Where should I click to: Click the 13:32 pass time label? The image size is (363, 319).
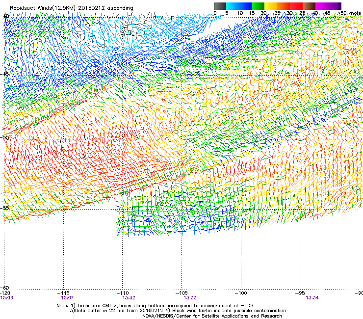pos(129,298)
